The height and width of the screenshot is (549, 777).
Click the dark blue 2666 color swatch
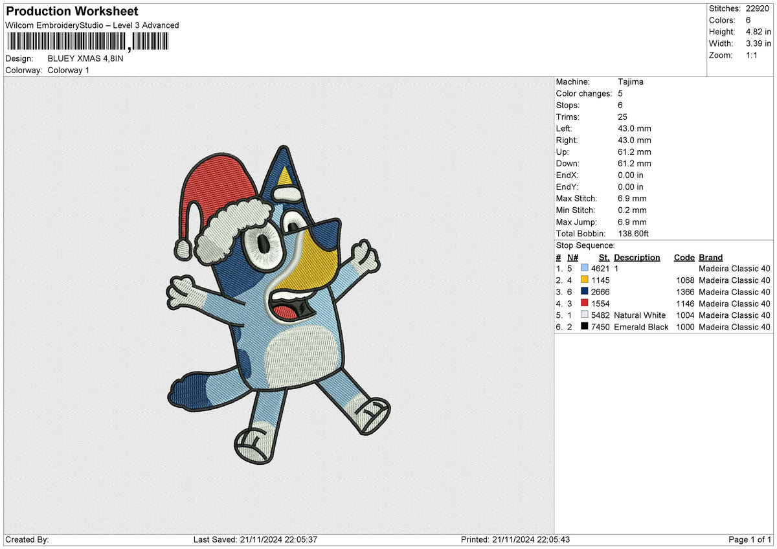[x=585, y=291]
